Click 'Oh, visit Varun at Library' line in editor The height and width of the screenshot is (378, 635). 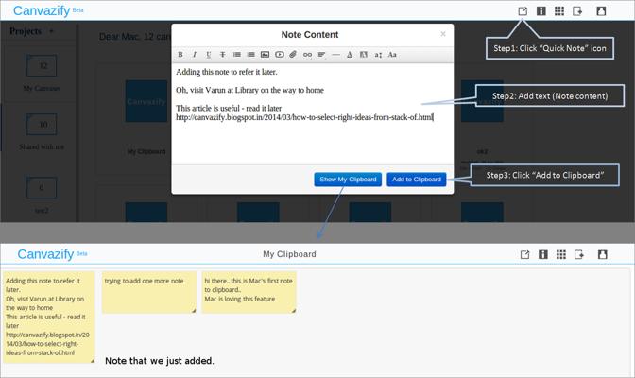[x=249, y=90]
